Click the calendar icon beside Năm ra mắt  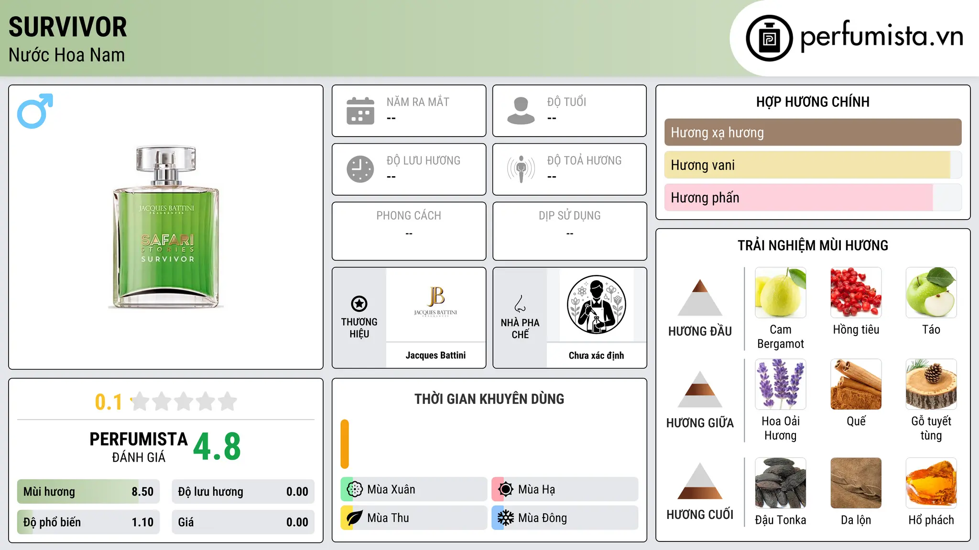point(360,111)
